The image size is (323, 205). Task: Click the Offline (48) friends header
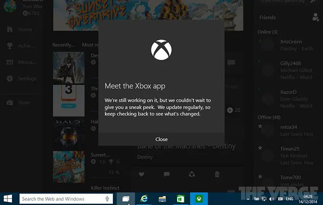[x=269, y=117]
